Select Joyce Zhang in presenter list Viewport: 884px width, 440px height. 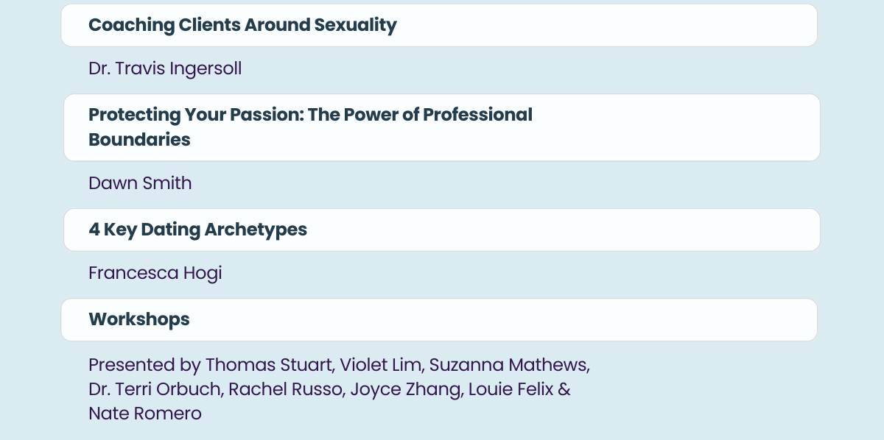point(404,389)
